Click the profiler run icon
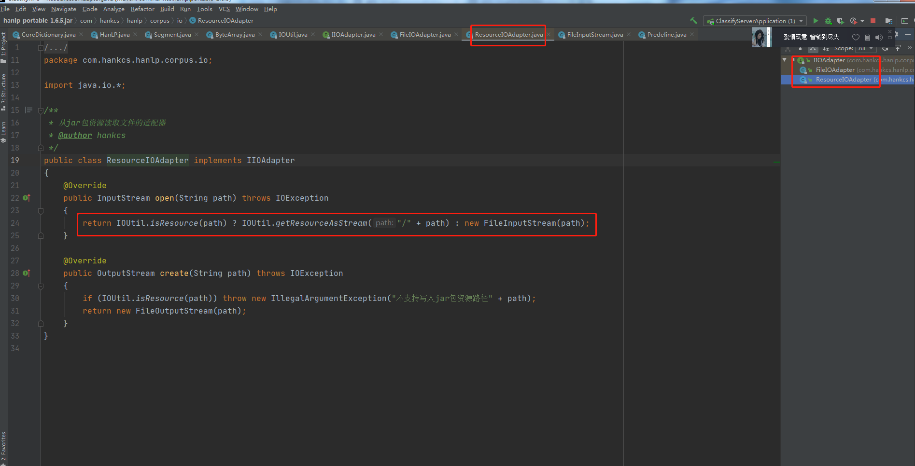 click(853, 21)
